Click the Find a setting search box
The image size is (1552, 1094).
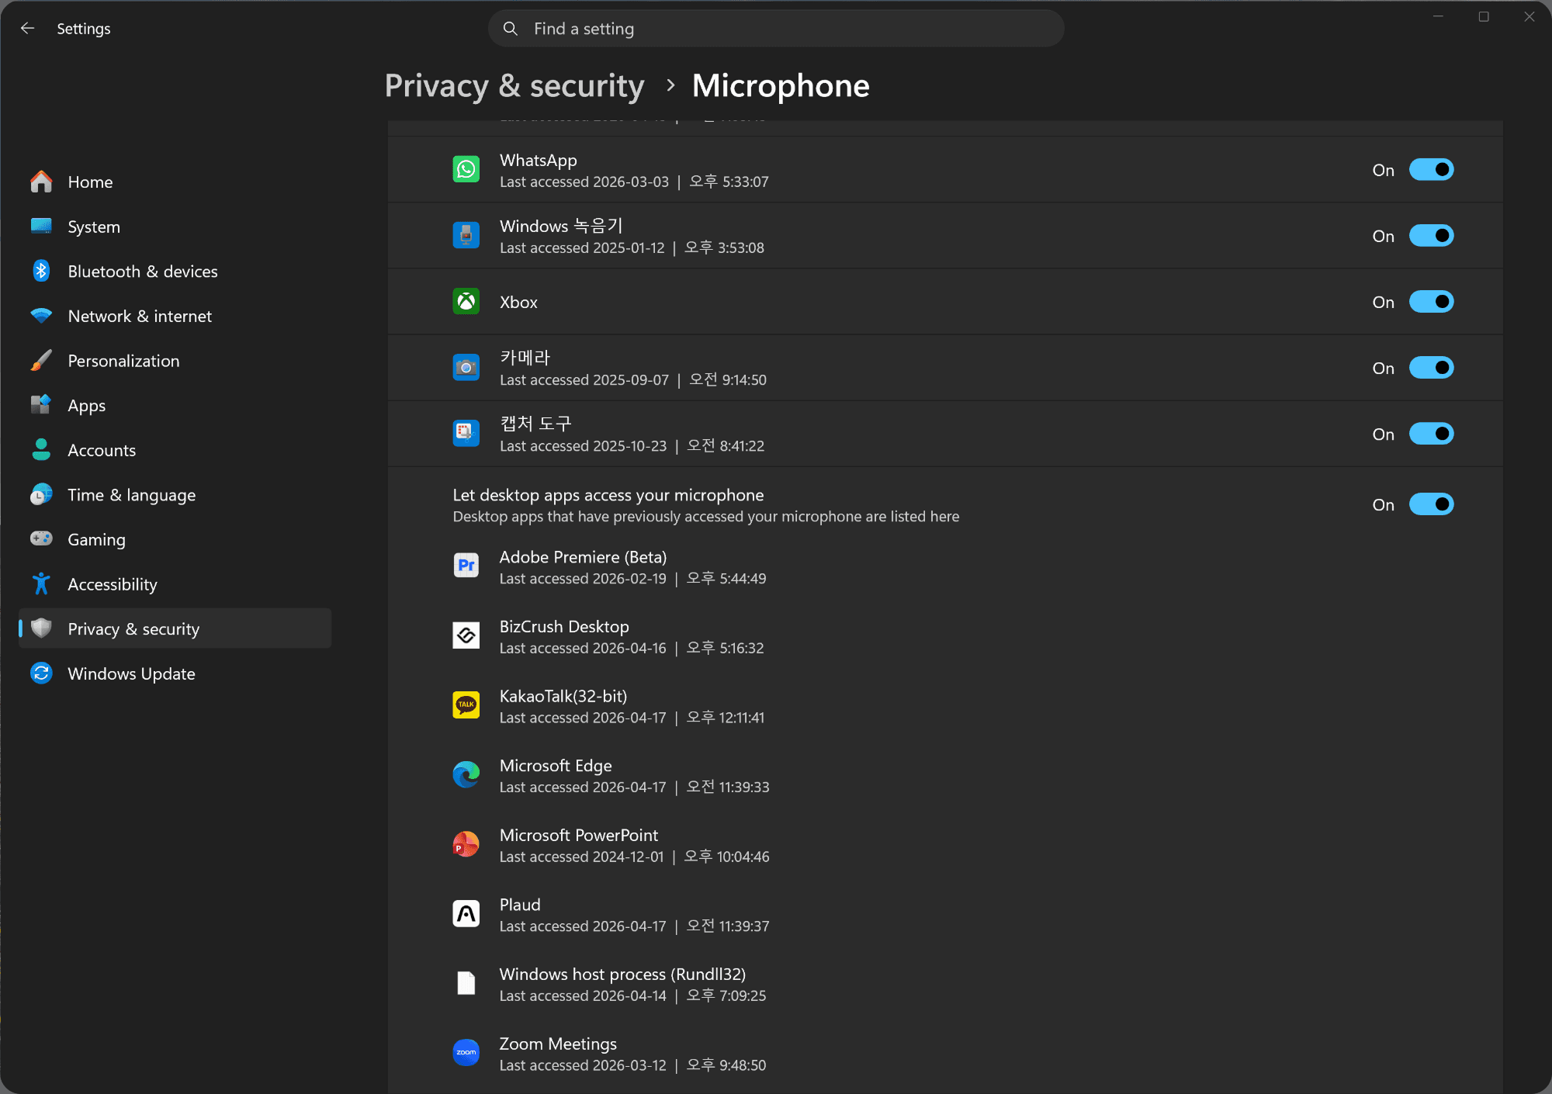coord(776,29)
